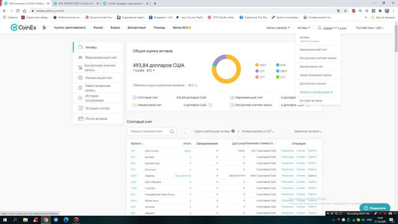The height and width of the screenshot is (224, 398).
Task: Open История снятия in the left sidebar
Action: (98, 108)
